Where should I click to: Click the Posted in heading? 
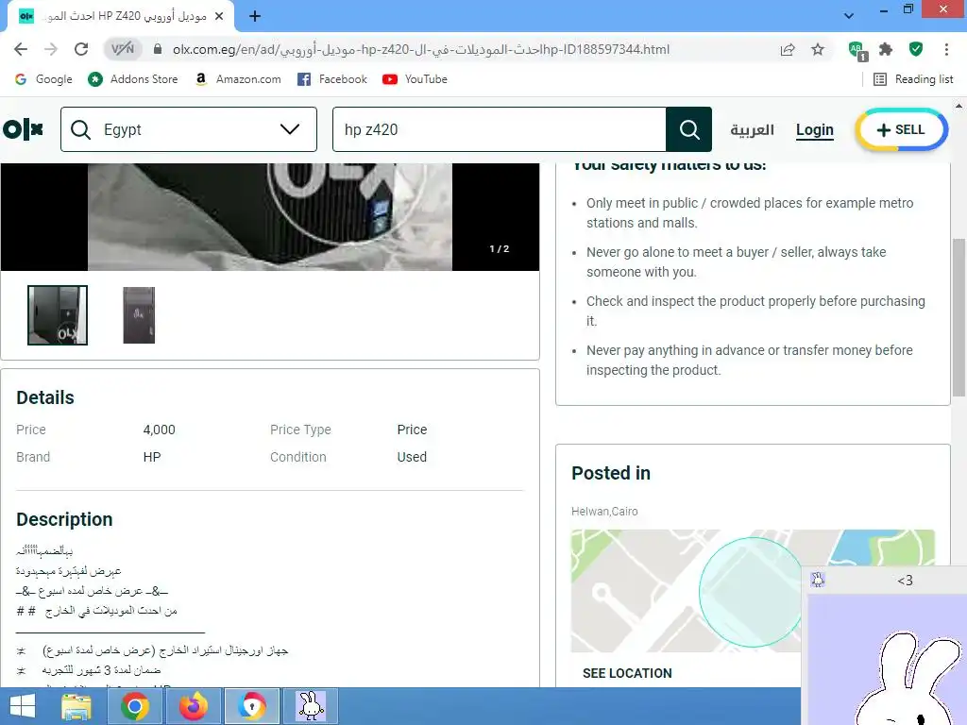pos(611,473)
